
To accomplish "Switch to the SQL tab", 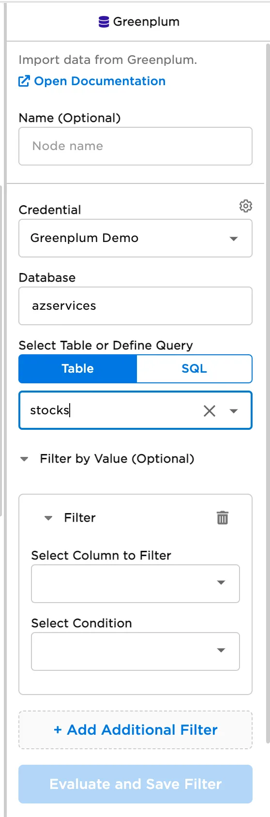I will [x=195, y=369].
